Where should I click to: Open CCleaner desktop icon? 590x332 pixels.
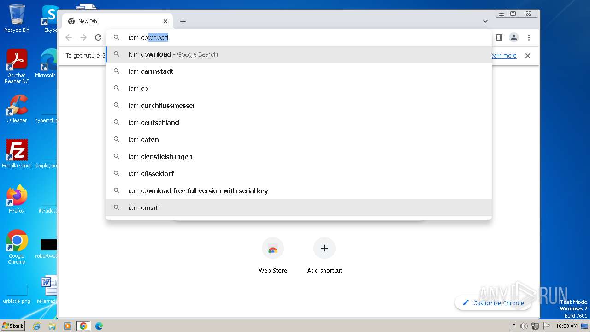17,109
